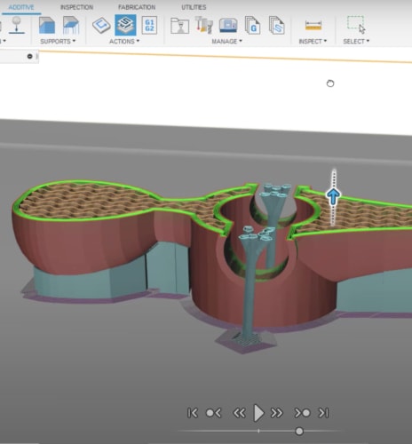This screenshot has height=444, width=412.
Task: Open the tool library icon
Action: (x=204, y=25)
